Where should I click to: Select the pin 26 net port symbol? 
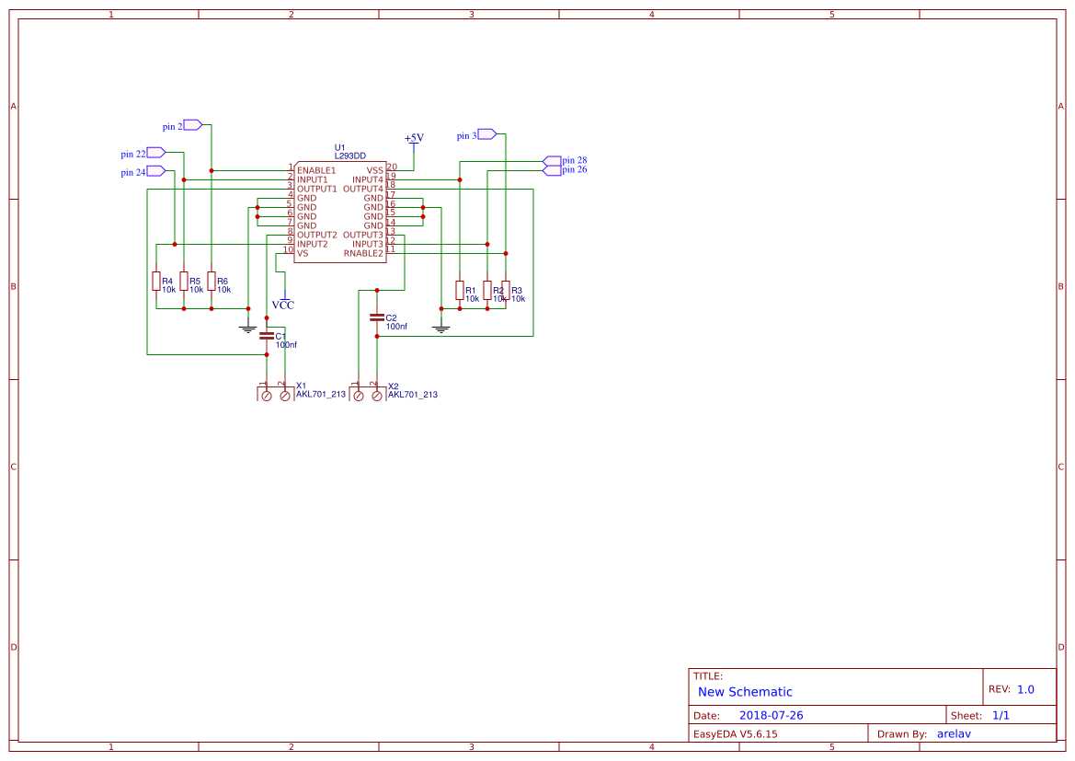coord(552,171)
